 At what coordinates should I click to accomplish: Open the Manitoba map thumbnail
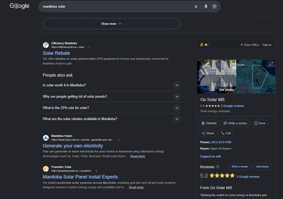256,77
